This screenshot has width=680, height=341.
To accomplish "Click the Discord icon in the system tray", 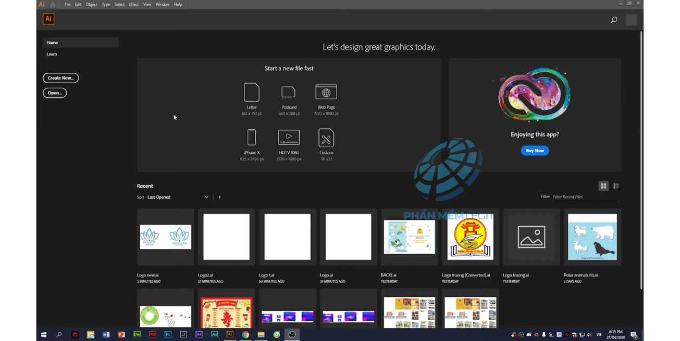I will pyautogui.click(x=529, y=335).
